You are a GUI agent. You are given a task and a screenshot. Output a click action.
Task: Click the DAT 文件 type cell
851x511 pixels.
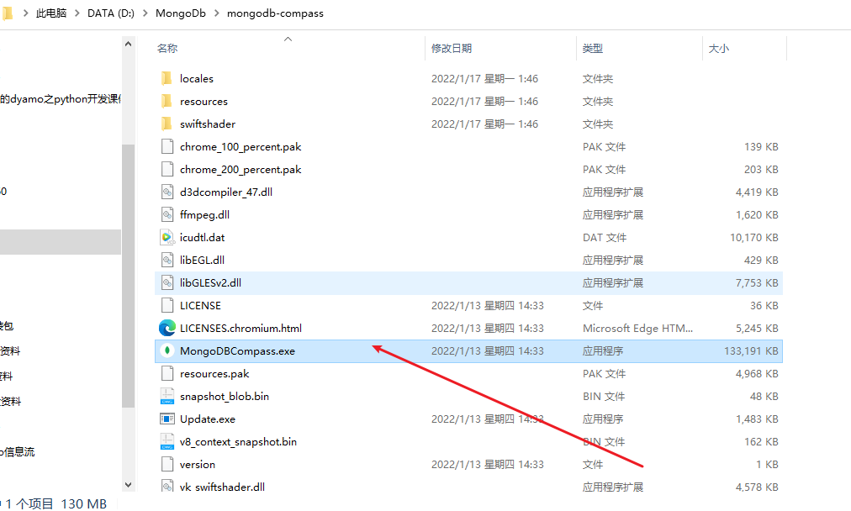604,238
